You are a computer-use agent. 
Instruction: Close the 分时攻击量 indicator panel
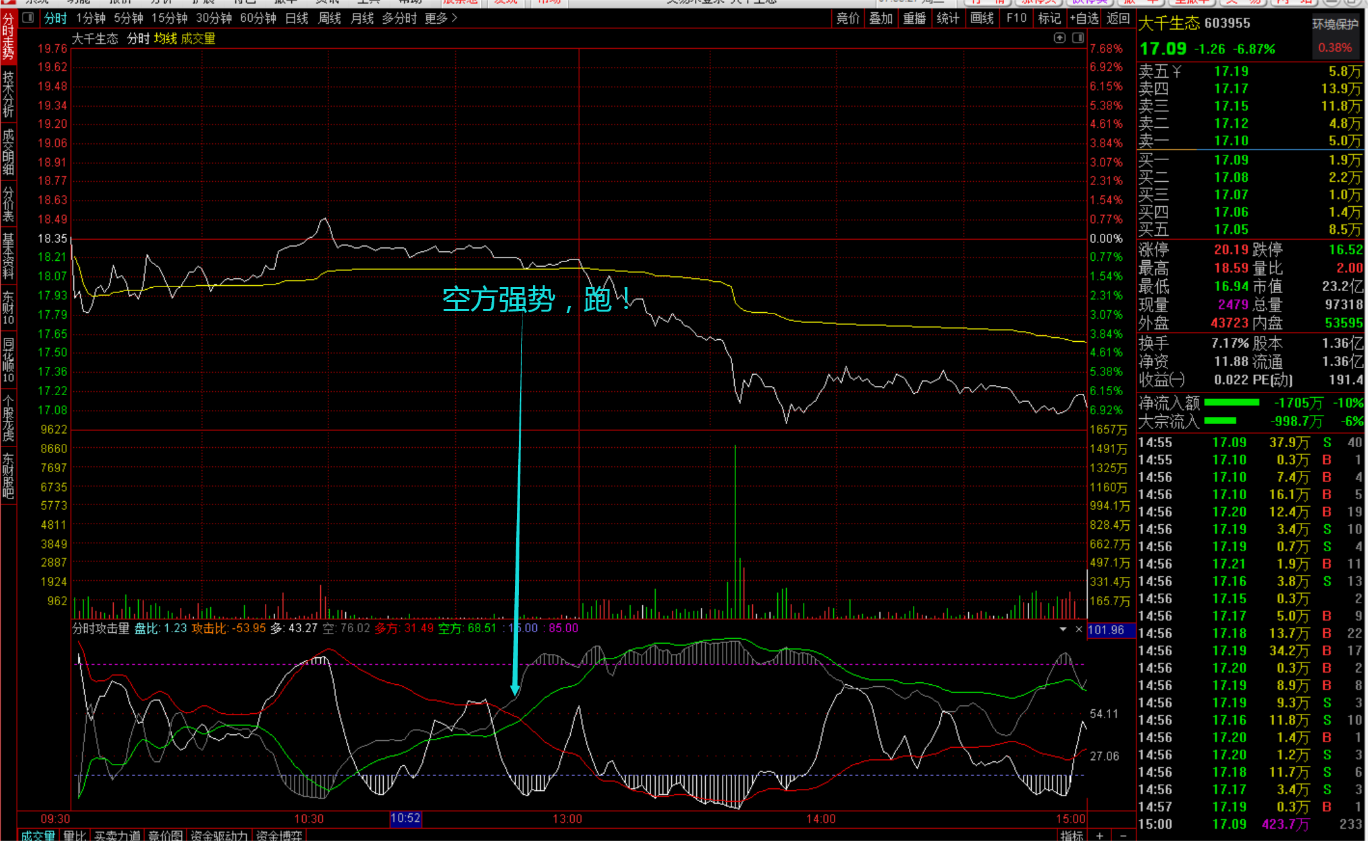(x=1079, y=629)
